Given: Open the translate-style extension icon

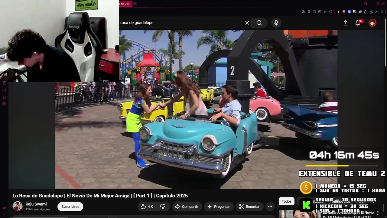Looking at the screenshot, I should click(355, 12).
